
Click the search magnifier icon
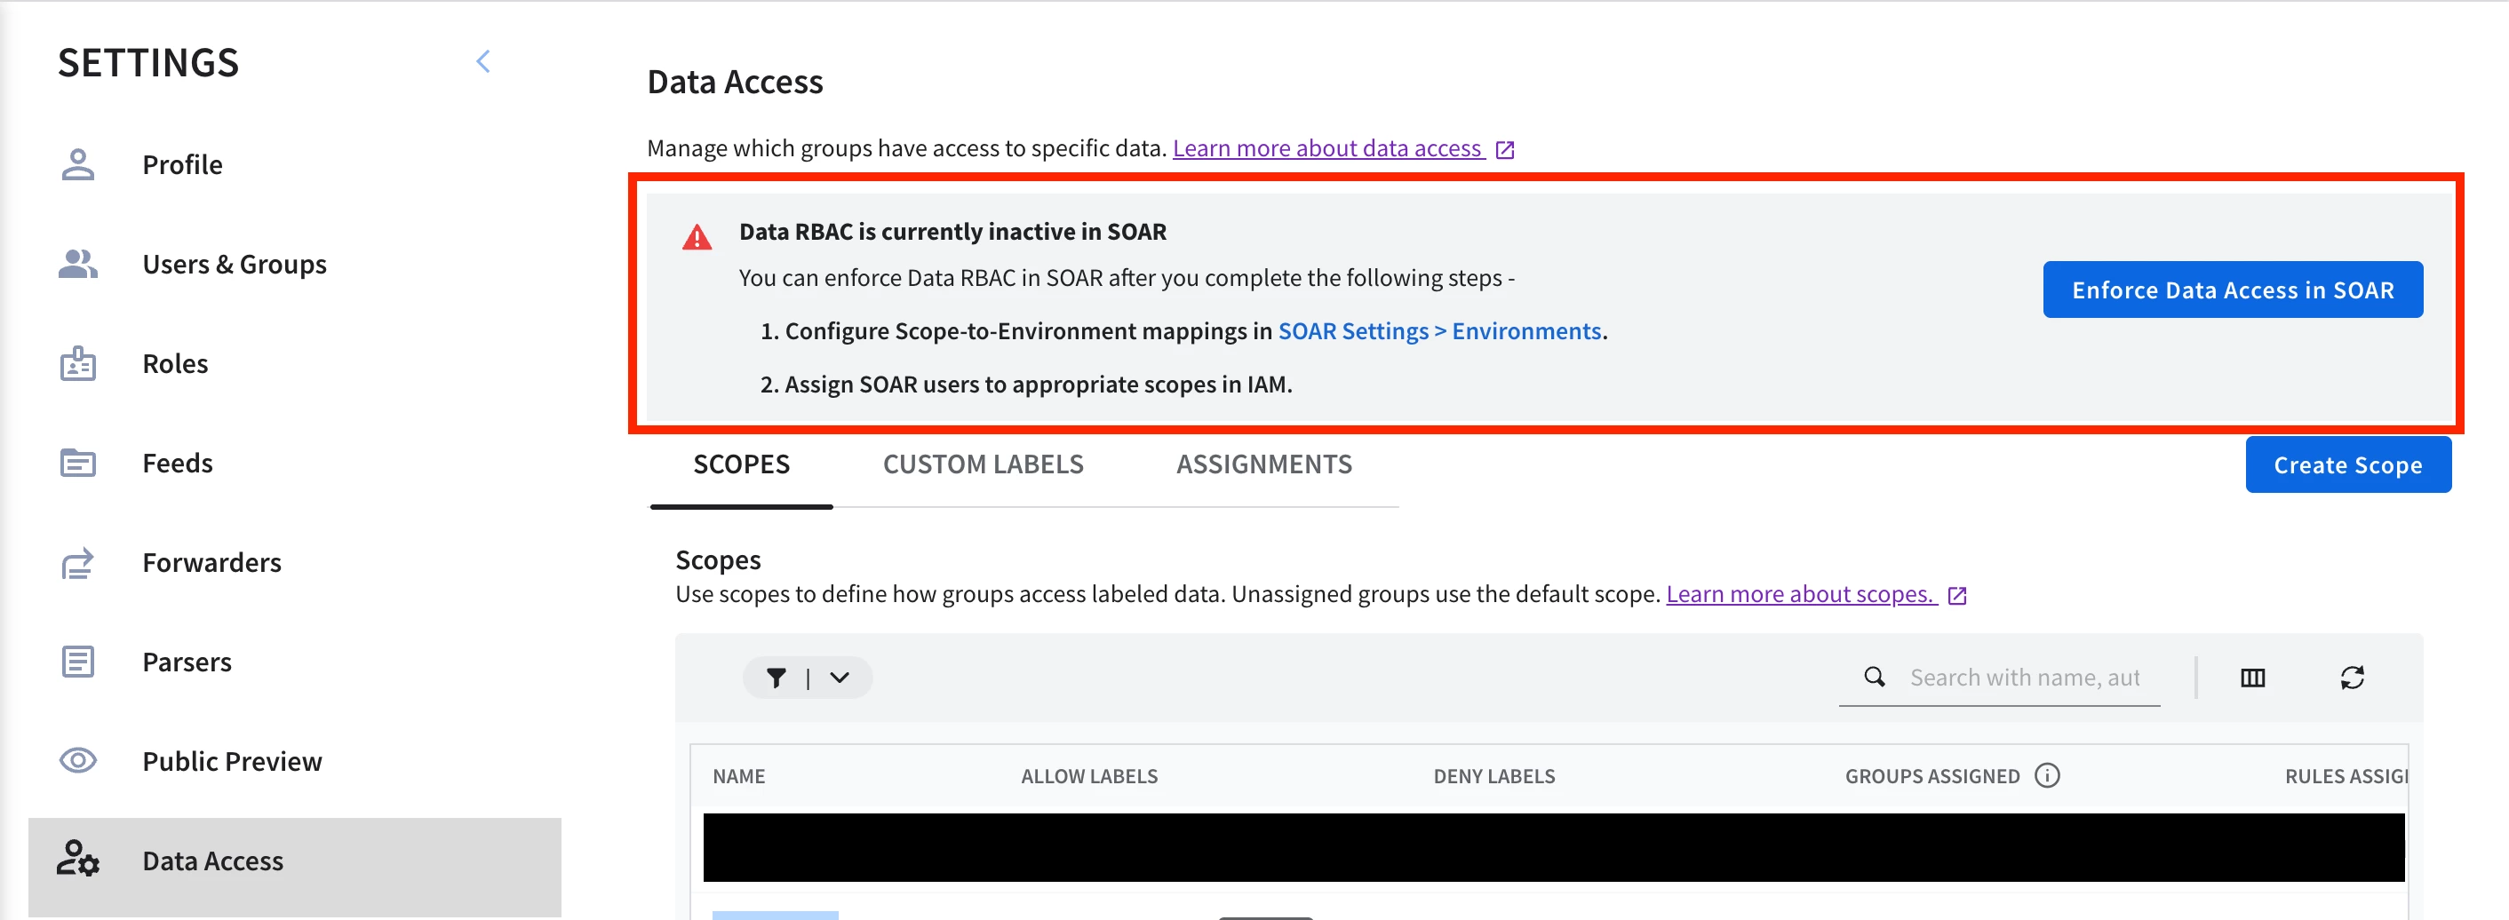click(x=1874, y=677)
